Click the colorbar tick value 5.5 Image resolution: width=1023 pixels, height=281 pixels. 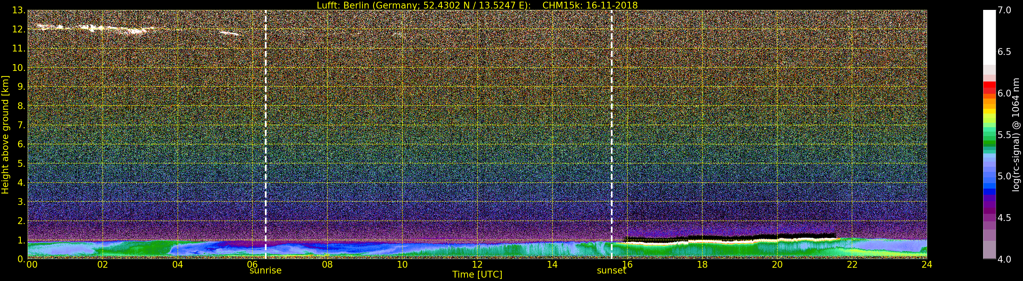pyautogui.click(x=1004, y=135)
